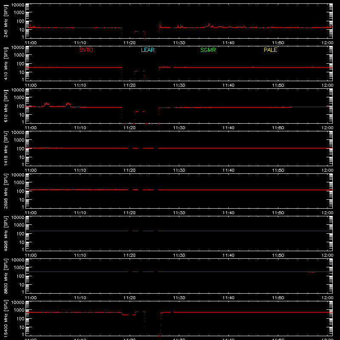Click the 245 MHz spike just after 11:00
The image size is (340, 340).
30,25
